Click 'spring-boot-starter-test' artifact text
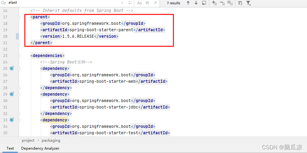 point(109,133)
